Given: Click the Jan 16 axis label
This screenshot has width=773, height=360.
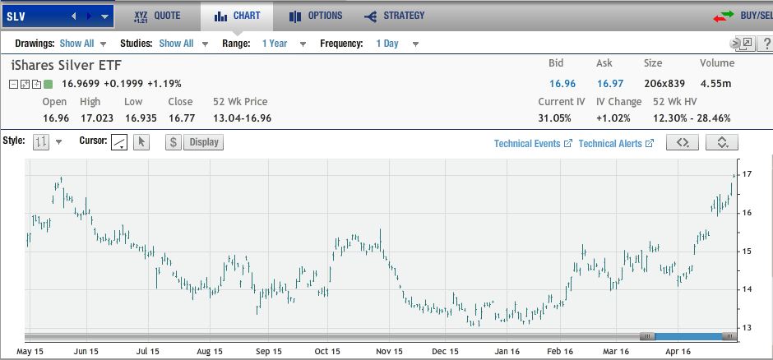Looking at the screenshot, I should coord(507,352).
